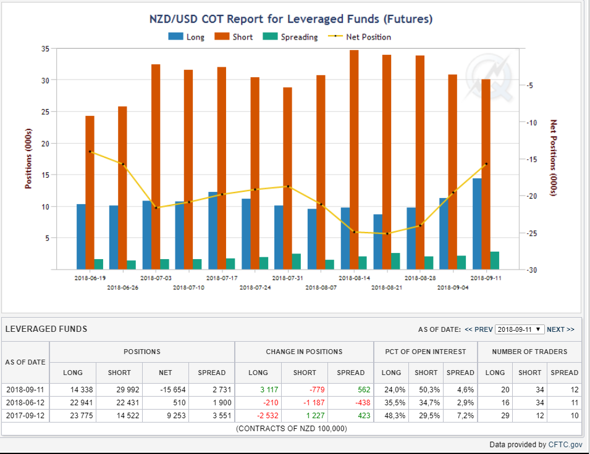This screenshot has height=454, width=590.
Task: Toggle the Long series in chart legend
Action: click(x=186, y=37)
